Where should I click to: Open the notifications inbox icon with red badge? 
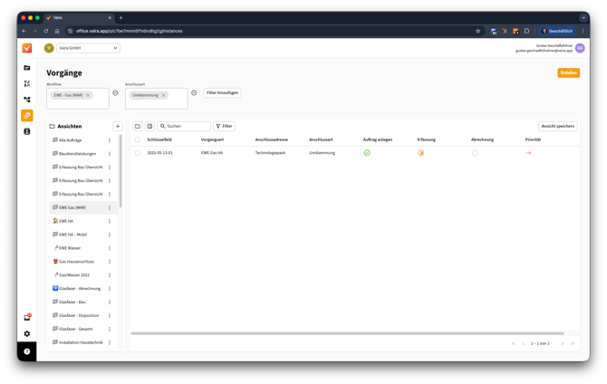(x=27, y=317)
